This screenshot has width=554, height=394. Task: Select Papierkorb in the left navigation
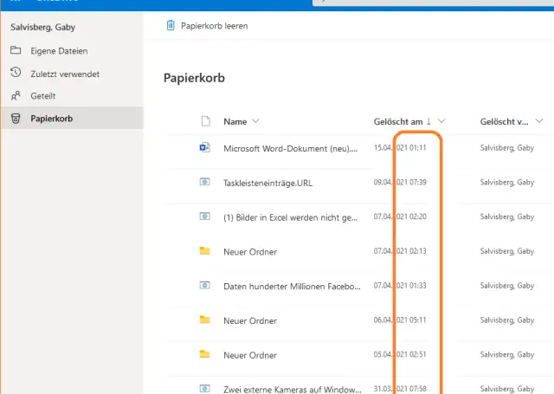pos(52,118)
